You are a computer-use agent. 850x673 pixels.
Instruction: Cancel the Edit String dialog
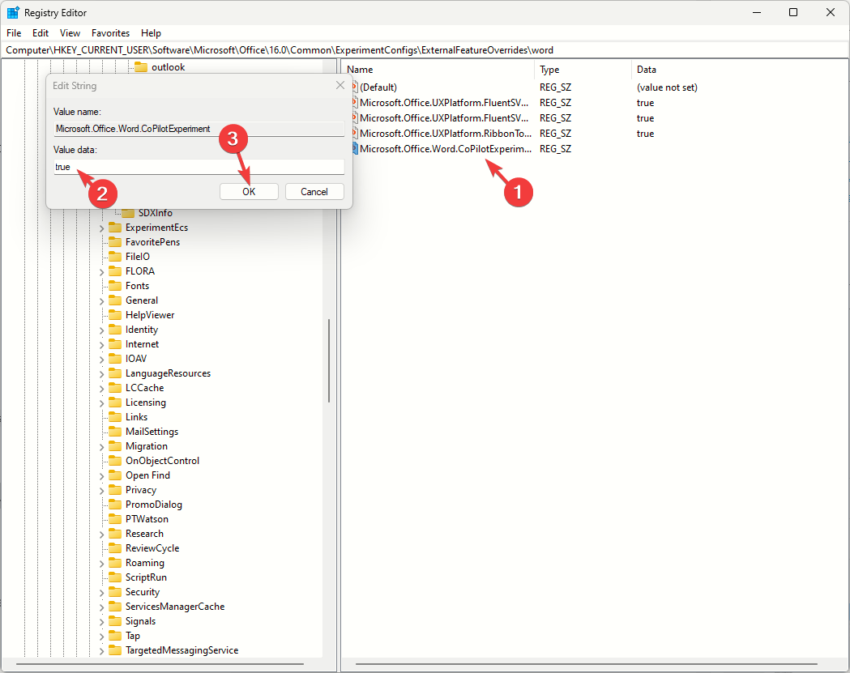click(314, 192)
